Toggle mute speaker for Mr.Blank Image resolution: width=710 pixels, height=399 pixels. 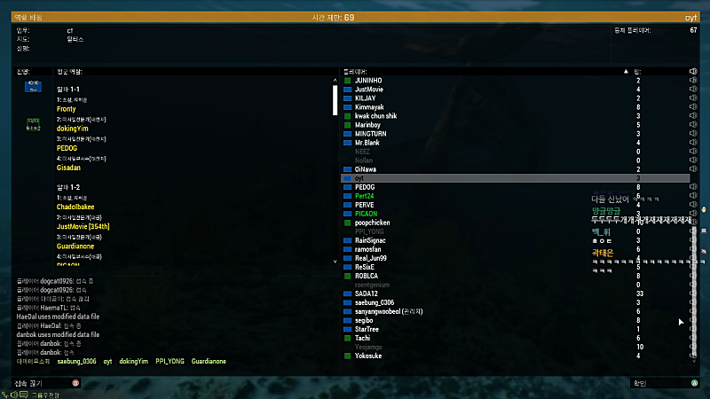pos(693,143)
